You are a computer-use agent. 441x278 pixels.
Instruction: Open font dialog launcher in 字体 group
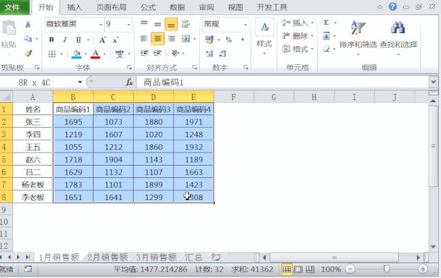[130, 68]
